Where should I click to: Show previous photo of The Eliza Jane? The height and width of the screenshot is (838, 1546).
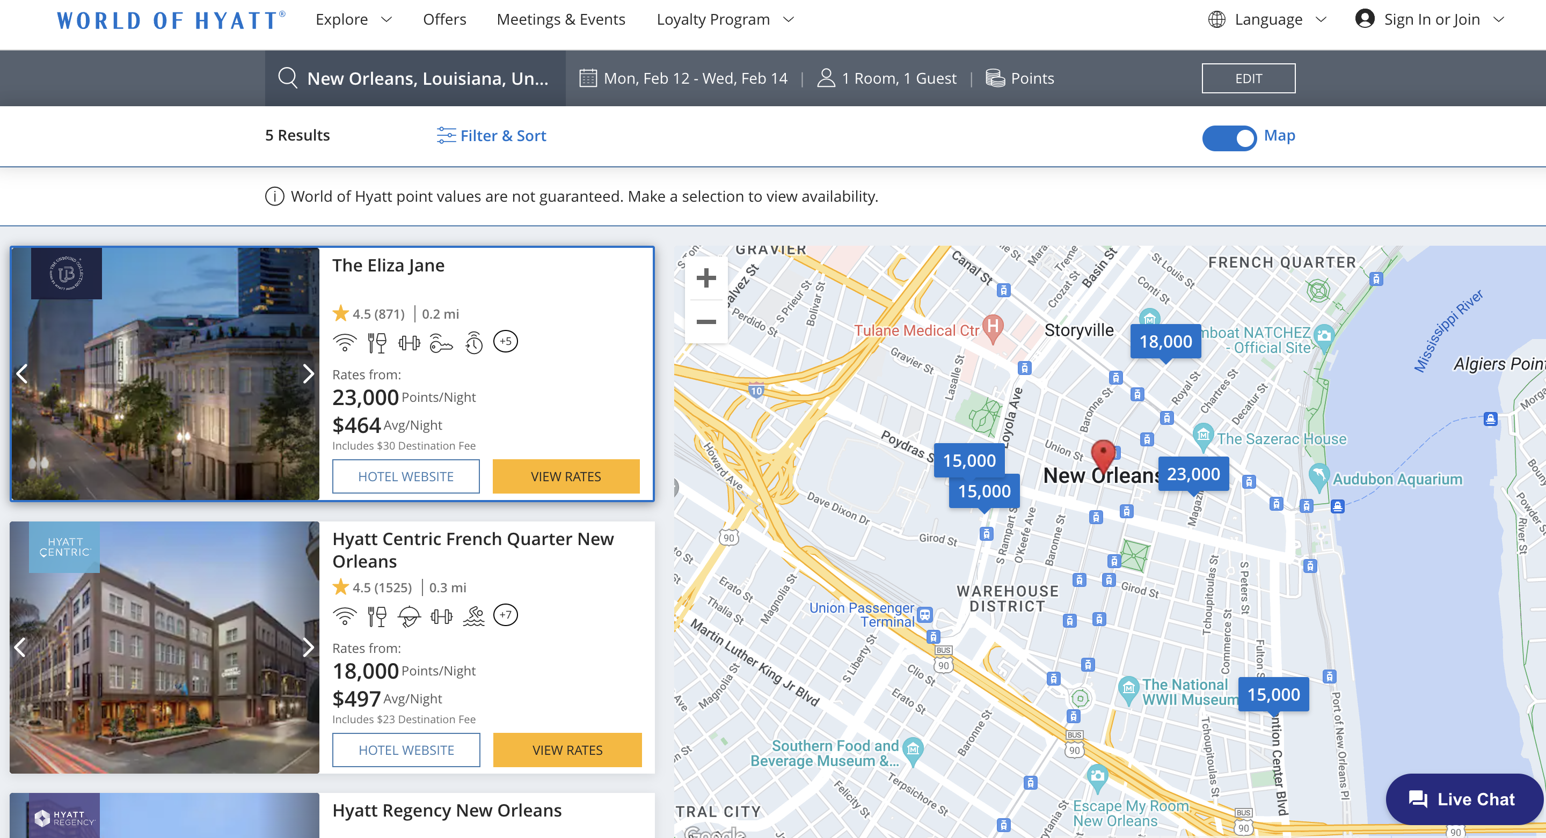(x=22, y=374)
